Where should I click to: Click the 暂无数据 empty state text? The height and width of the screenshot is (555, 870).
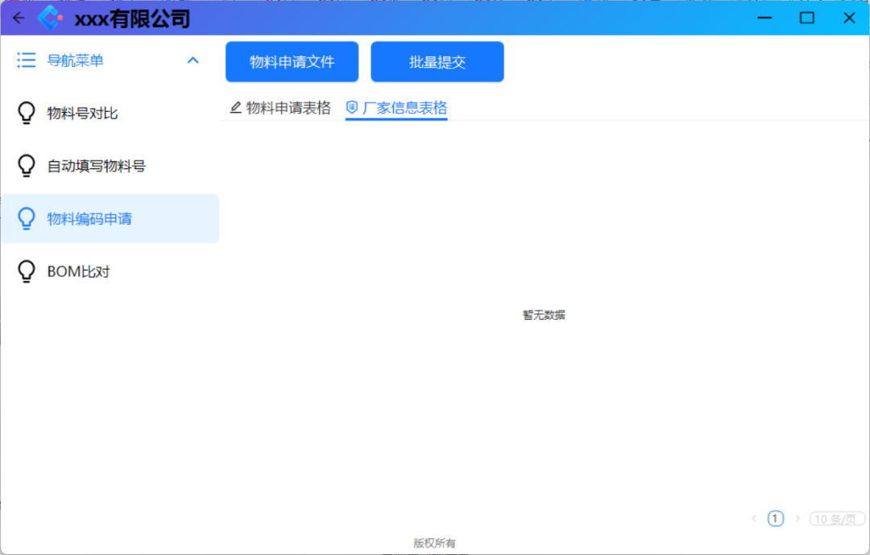pyautogui.click(x=544, y=315)
